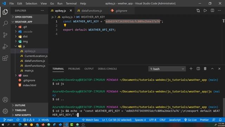This screenshot has width=225, height=127.
Task: Expand NPM SCRIPTS section
Action: [x=30, y=115]
